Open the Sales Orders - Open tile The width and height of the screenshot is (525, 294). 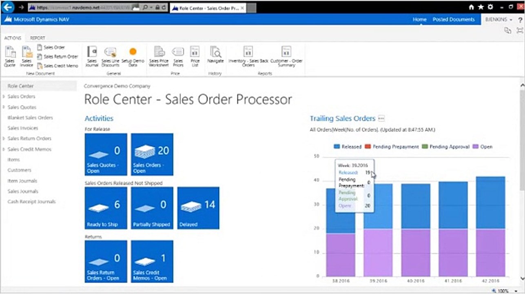(152, 154)
